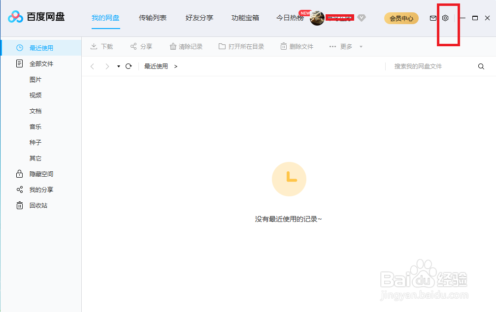Image resolution: width=496 pixels, height=312 pixels.
Task: Go back with the left arrow
Action: (93, 66)
